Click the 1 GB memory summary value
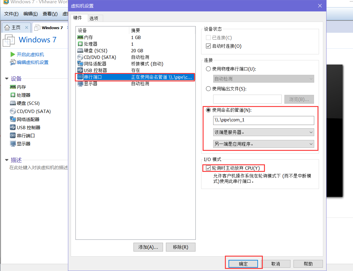Image resolution: width=353 pixels, height=271 pixels. (136, 37)
